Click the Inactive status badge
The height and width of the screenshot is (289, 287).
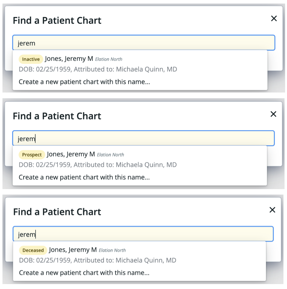[x=31, y=59]
